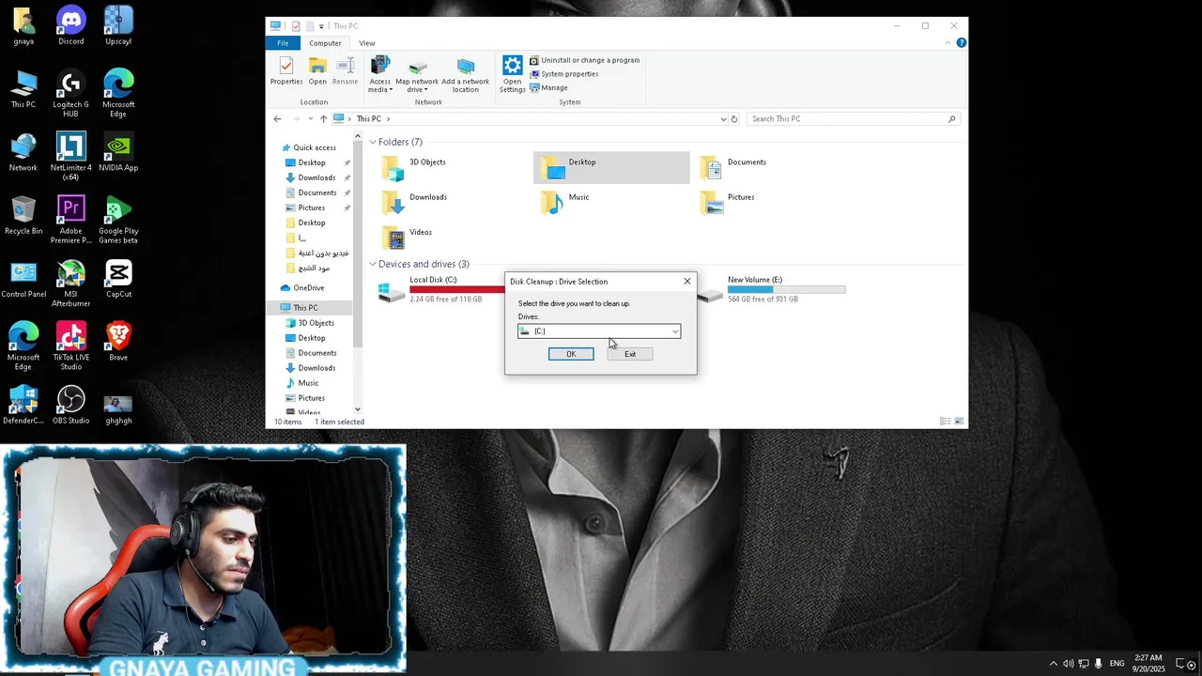
Task: Open the CapCut desktop shortcut
Action: pyautogui.click(x=118, y=278)
